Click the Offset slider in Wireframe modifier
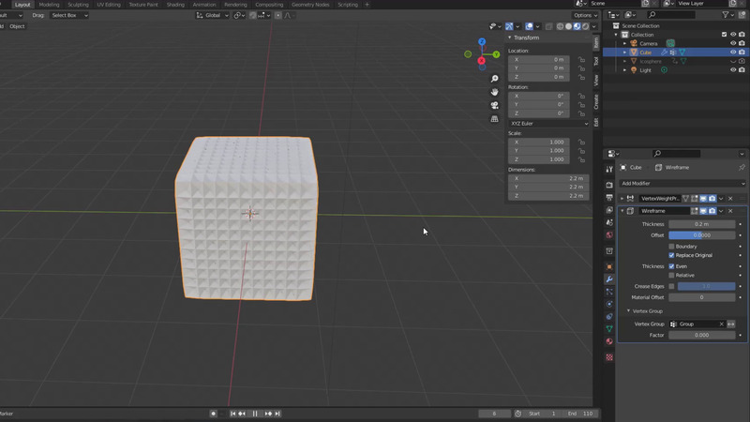 (x=701, y=235)
